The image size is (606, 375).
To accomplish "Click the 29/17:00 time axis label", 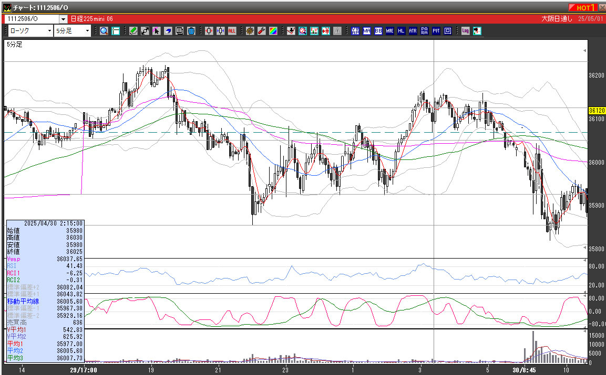I will [84, 370].
